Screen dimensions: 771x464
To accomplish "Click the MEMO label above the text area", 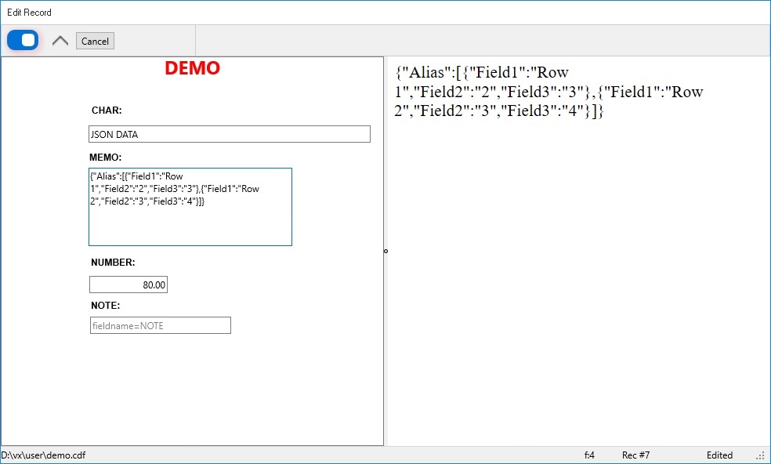I will click(x=104, y=157).
